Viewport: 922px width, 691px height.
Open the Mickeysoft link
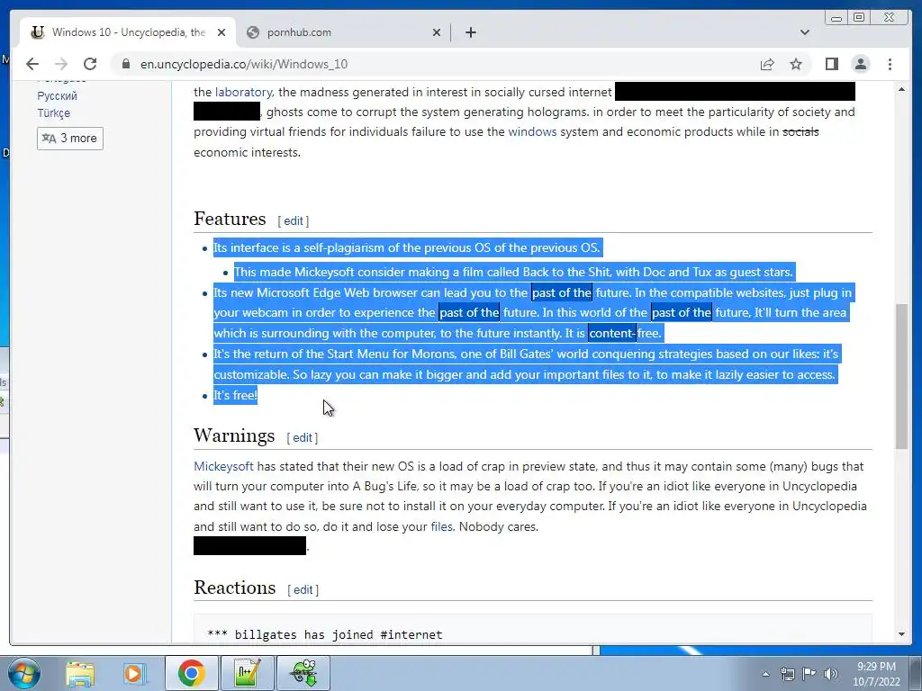coord(223,467)
